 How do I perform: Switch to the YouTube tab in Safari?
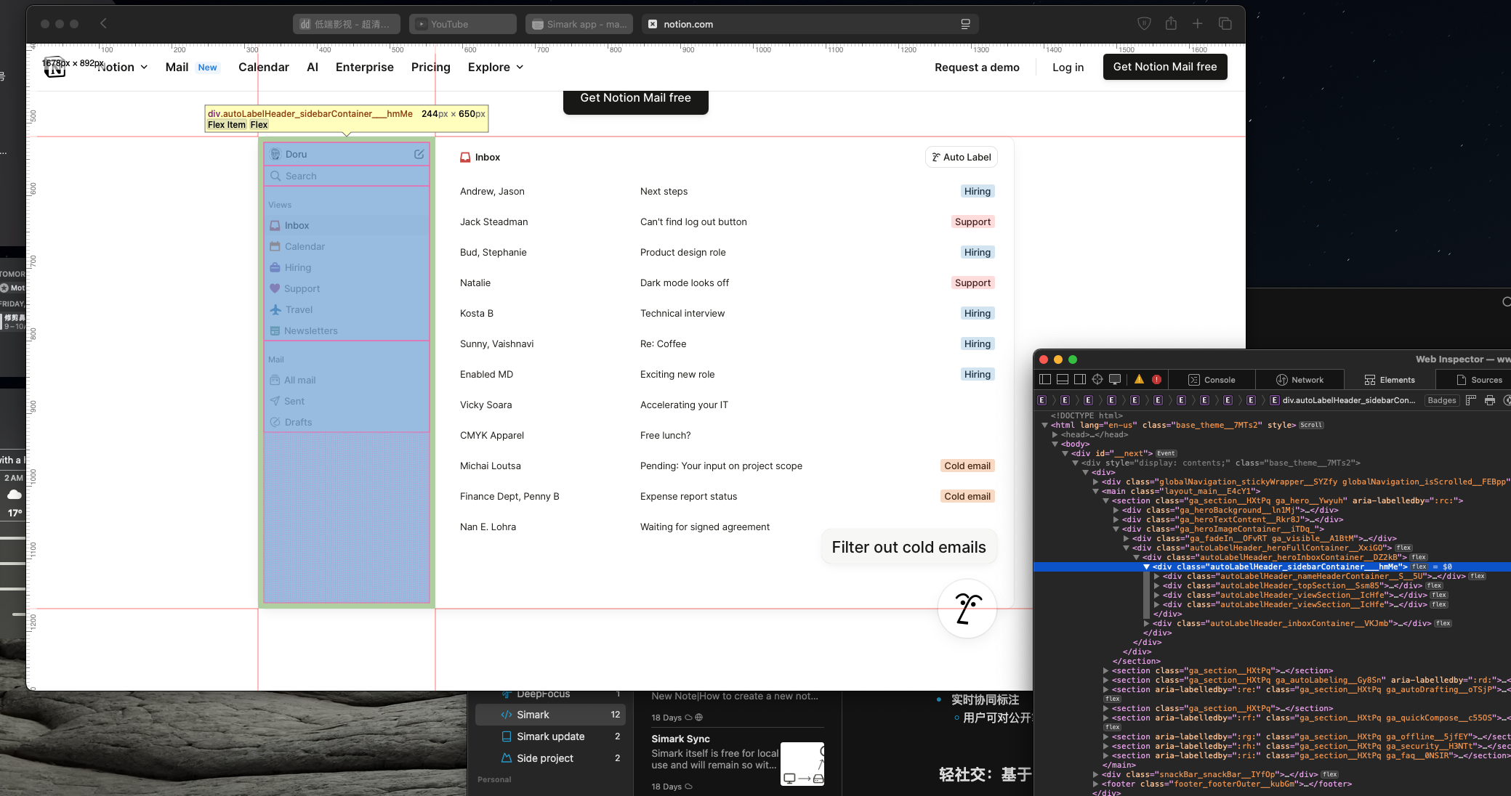tap(462, 24)
